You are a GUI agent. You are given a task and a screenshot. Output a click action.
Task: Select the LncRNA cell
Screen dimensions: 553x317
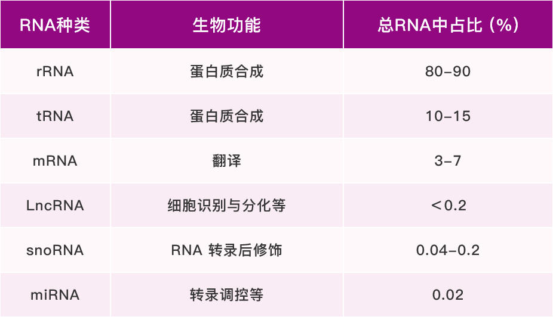pos(55,206)
